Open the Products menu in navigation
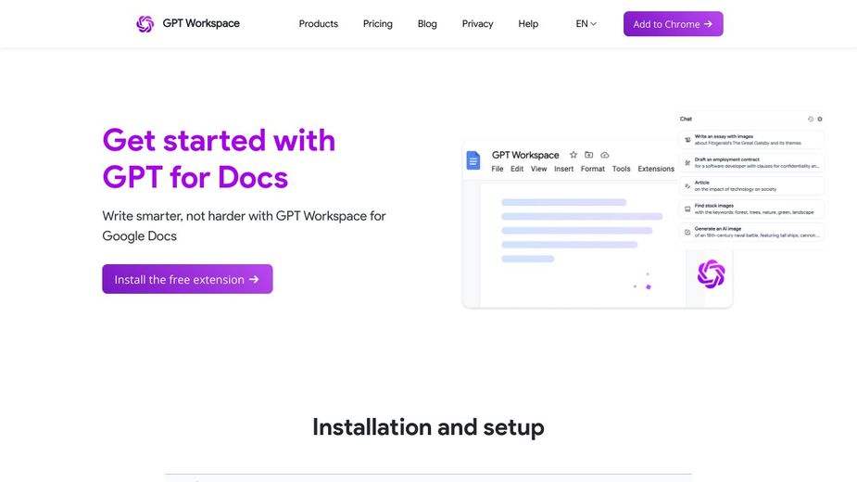 pos(318,24)
